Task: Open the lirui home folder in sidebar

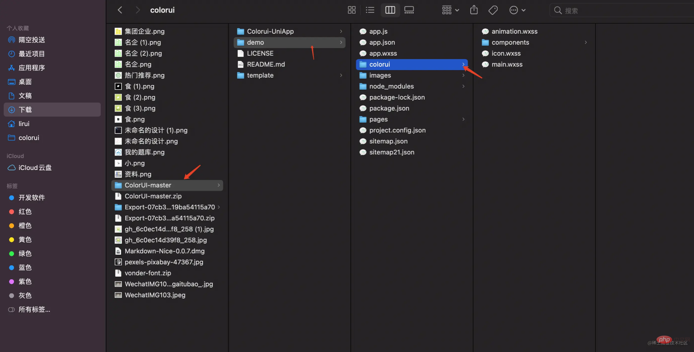Action: 52,124
